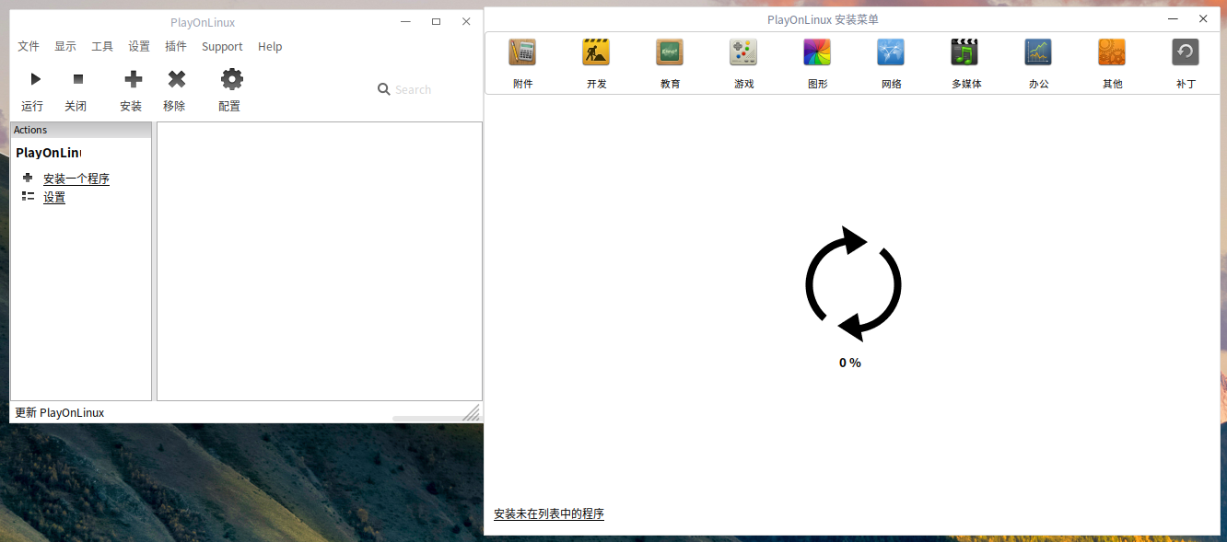Click the search magnifier icon
The width and height of the screenshot is (1227, 542).
pos(384,89)
